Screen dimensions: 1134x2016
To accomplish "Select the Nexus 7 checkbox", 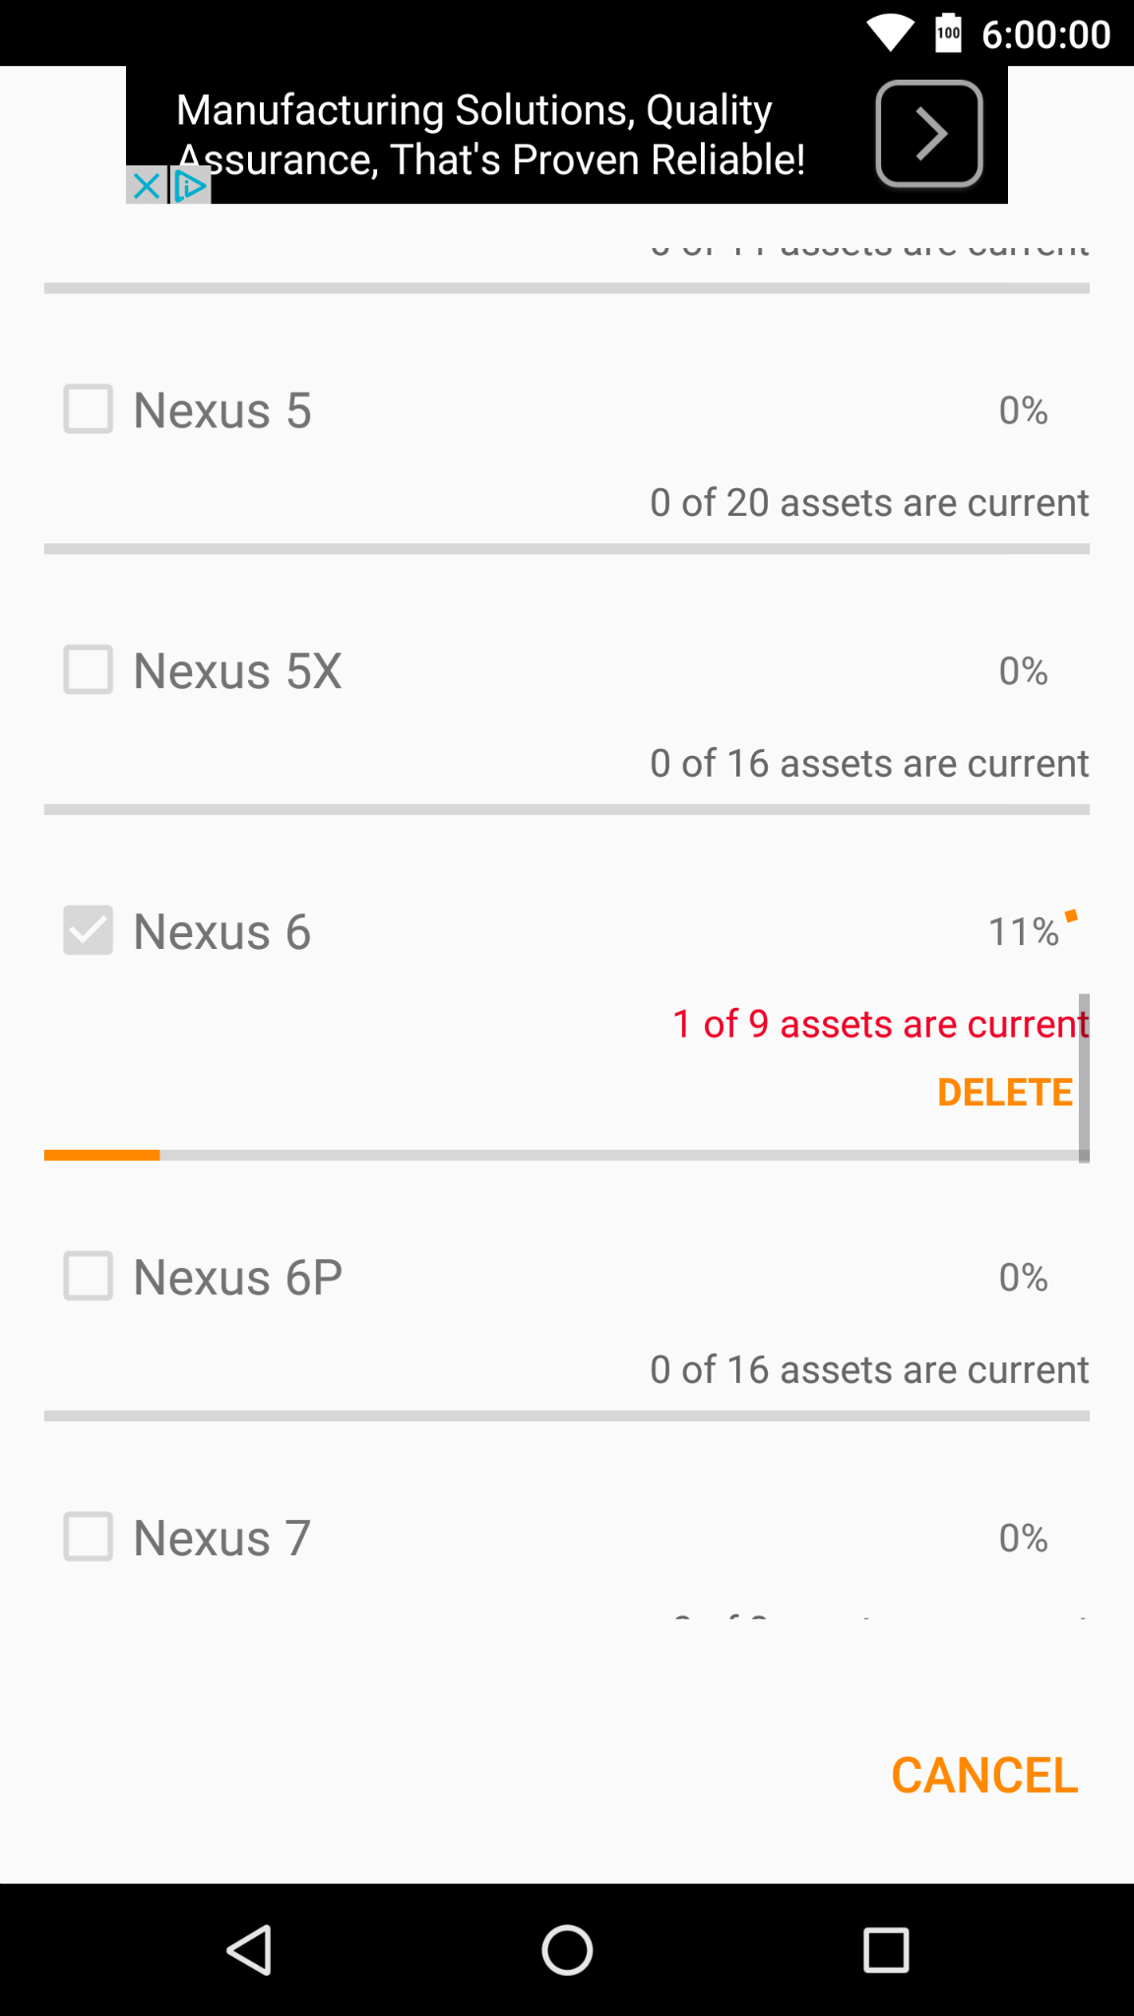I will click(x=89, y=1538).
